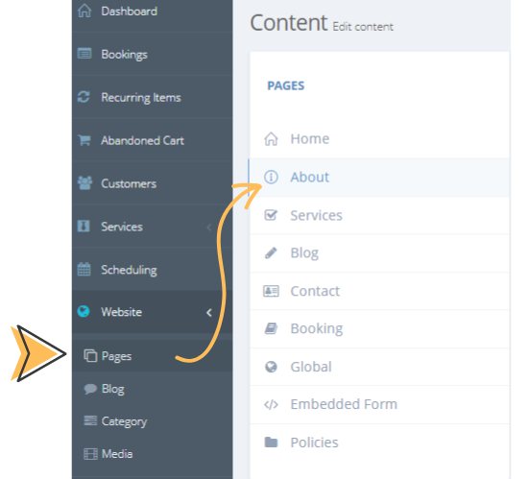
Task: Open the Home page content
Action: pyautogui.click(x=379, y=139)
